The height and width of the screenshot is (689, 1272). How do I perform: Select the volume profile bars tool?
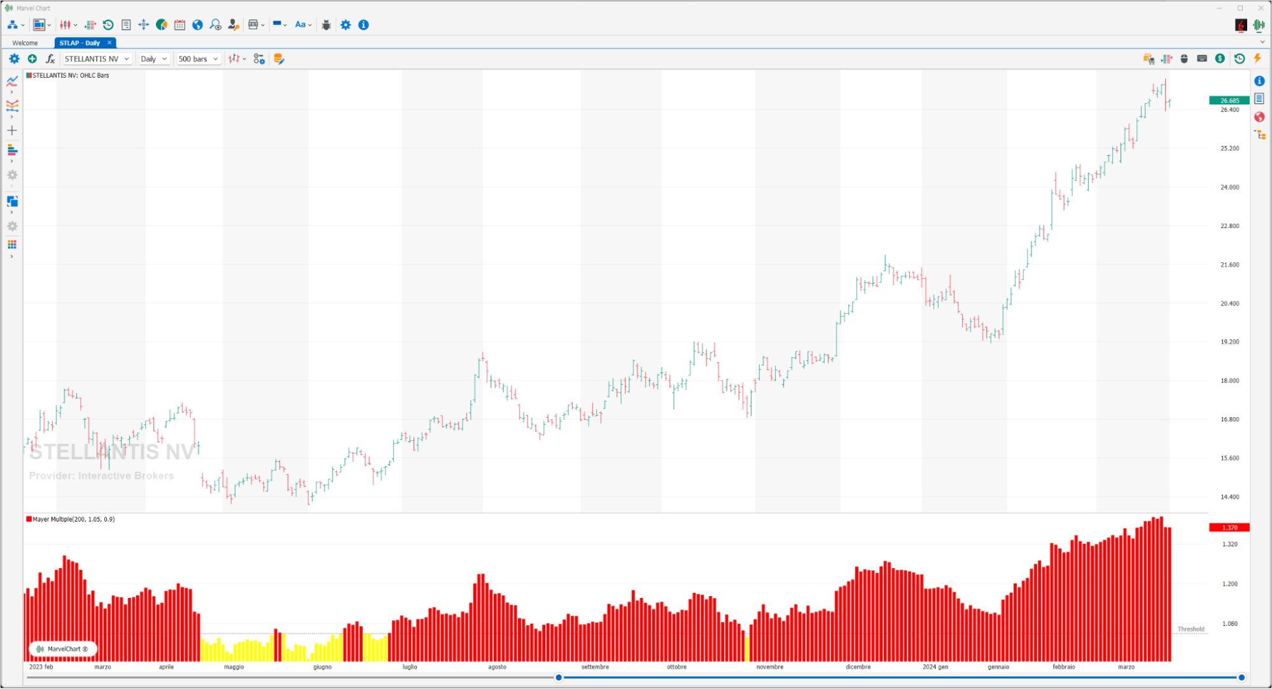click(12, 150)
